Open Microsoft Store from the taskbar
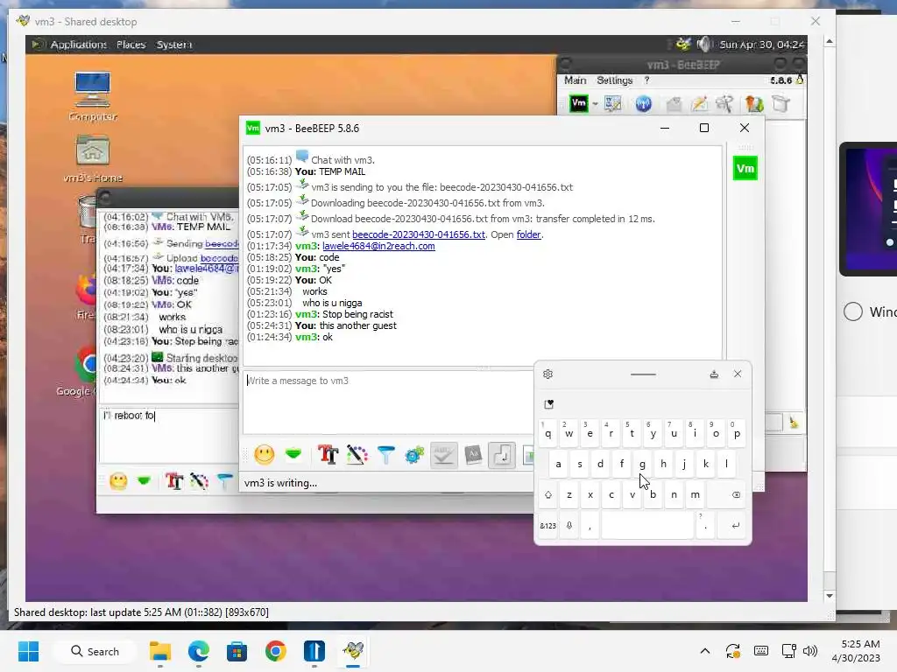Image resolution: width=897 pixels, height=672 pixels. [237, 651]
